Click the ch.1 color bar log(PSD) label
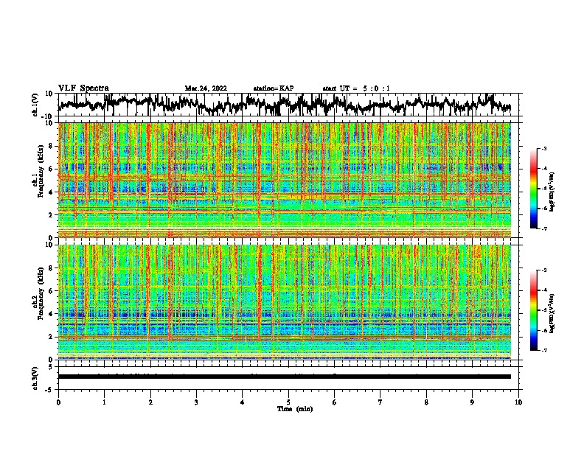This screenshot has width=584, height=451. coord(552,192)
